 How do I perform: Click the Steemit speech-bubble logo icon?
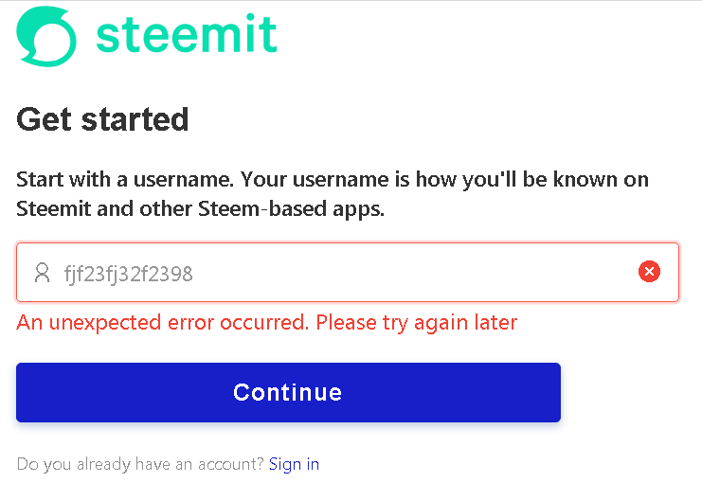tap(45, 37)
